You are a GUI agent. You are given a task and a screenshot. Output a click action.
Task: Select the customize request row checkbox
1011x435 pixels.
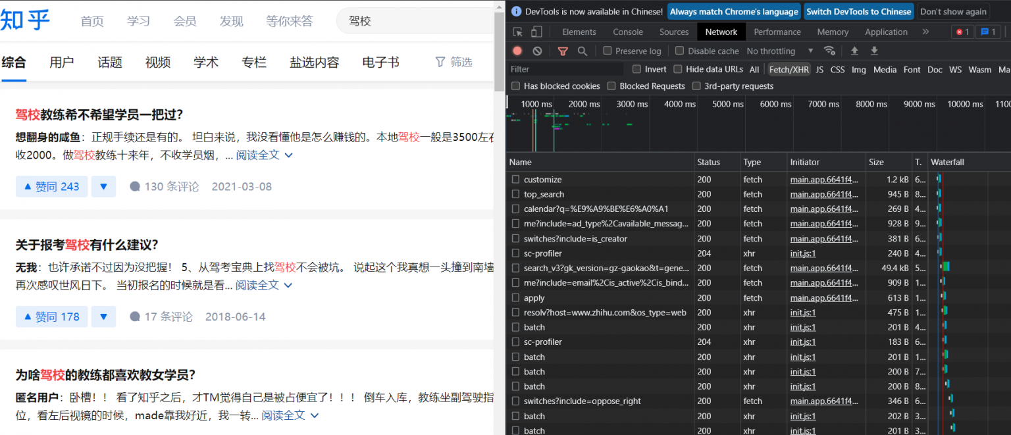click(x=516, y=180)
